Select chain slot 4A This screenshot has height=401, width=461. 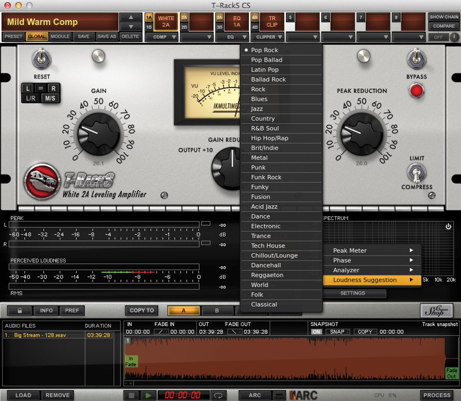(x=255, y=18)
